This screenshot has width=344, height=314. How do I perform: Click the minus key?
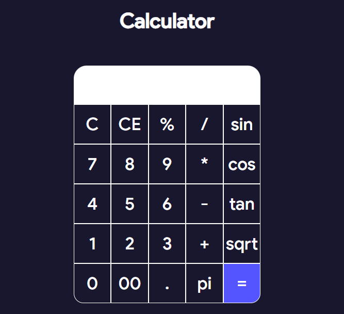coord(204,204)
